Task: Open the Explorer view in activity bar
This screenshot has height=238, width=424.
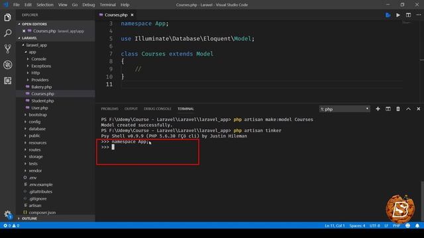Action: [7, 18]
